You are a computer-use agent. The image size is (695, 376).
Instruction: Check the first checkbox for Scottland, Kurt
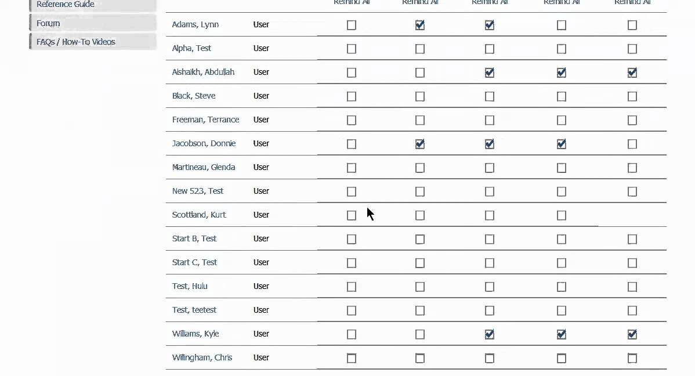tap(352, 215)
